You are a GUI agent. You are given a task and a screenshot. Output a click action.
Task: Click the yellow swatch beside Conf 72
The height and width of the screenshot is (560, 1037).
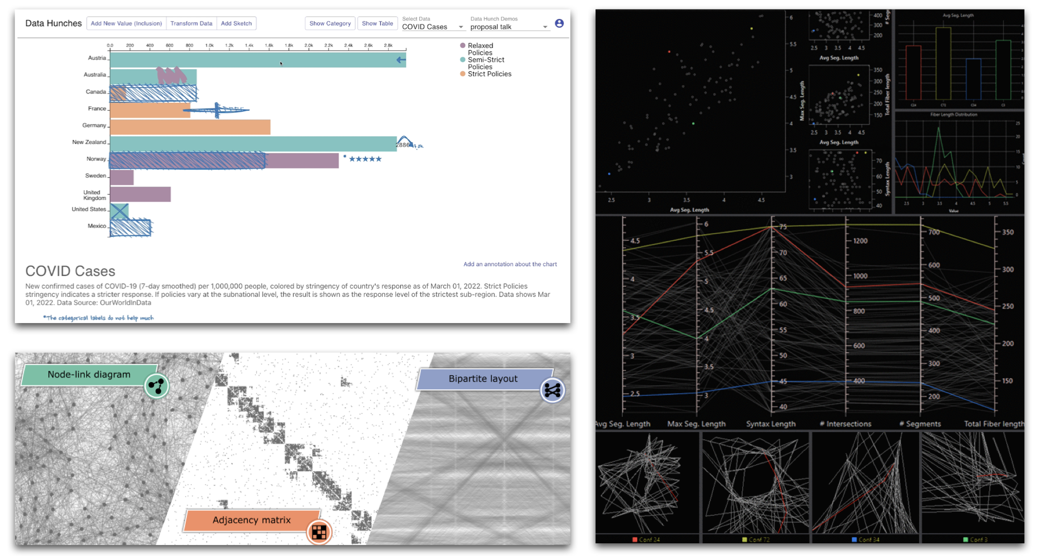pos(745,539)
